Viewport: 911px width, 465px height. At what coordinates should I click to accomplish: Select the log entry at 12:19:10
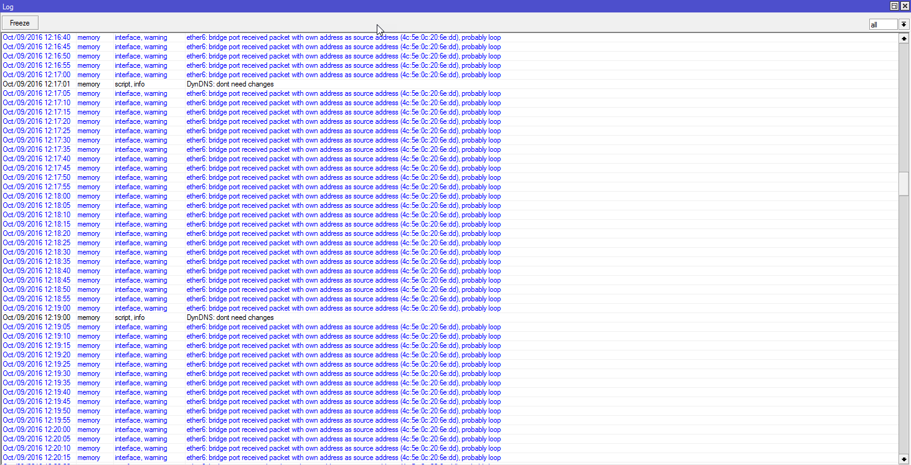point(450,336)
